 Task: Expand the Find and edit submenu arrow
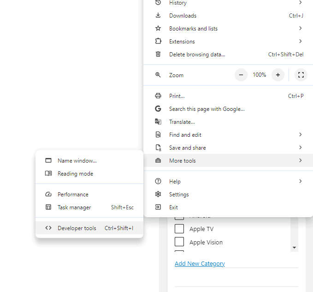click(x=300, y=135)
